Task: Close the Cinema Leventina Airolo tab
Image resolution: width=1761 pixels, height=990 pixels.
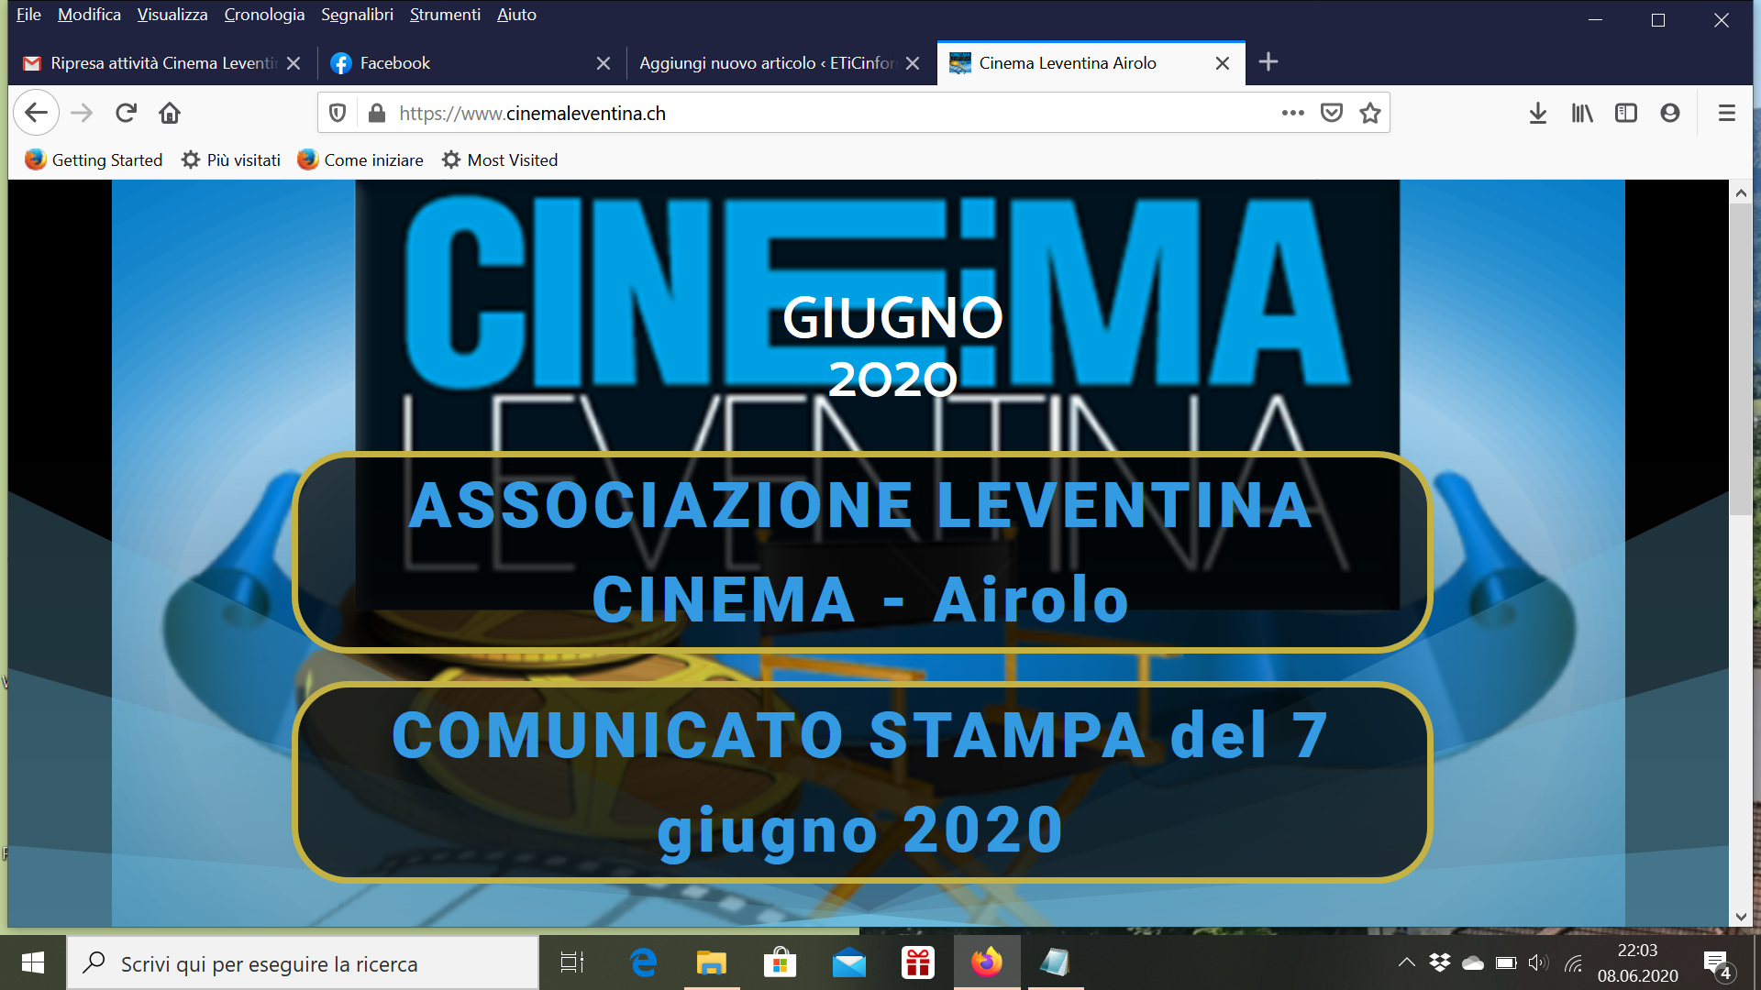Action: point(1223,63)
